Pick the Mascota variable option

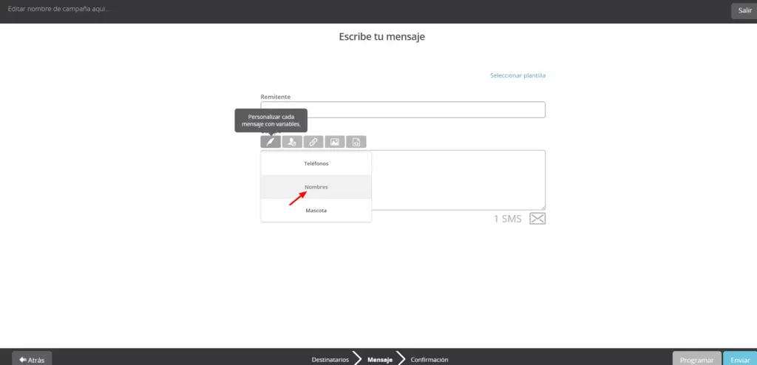click(x=316, y=211)
